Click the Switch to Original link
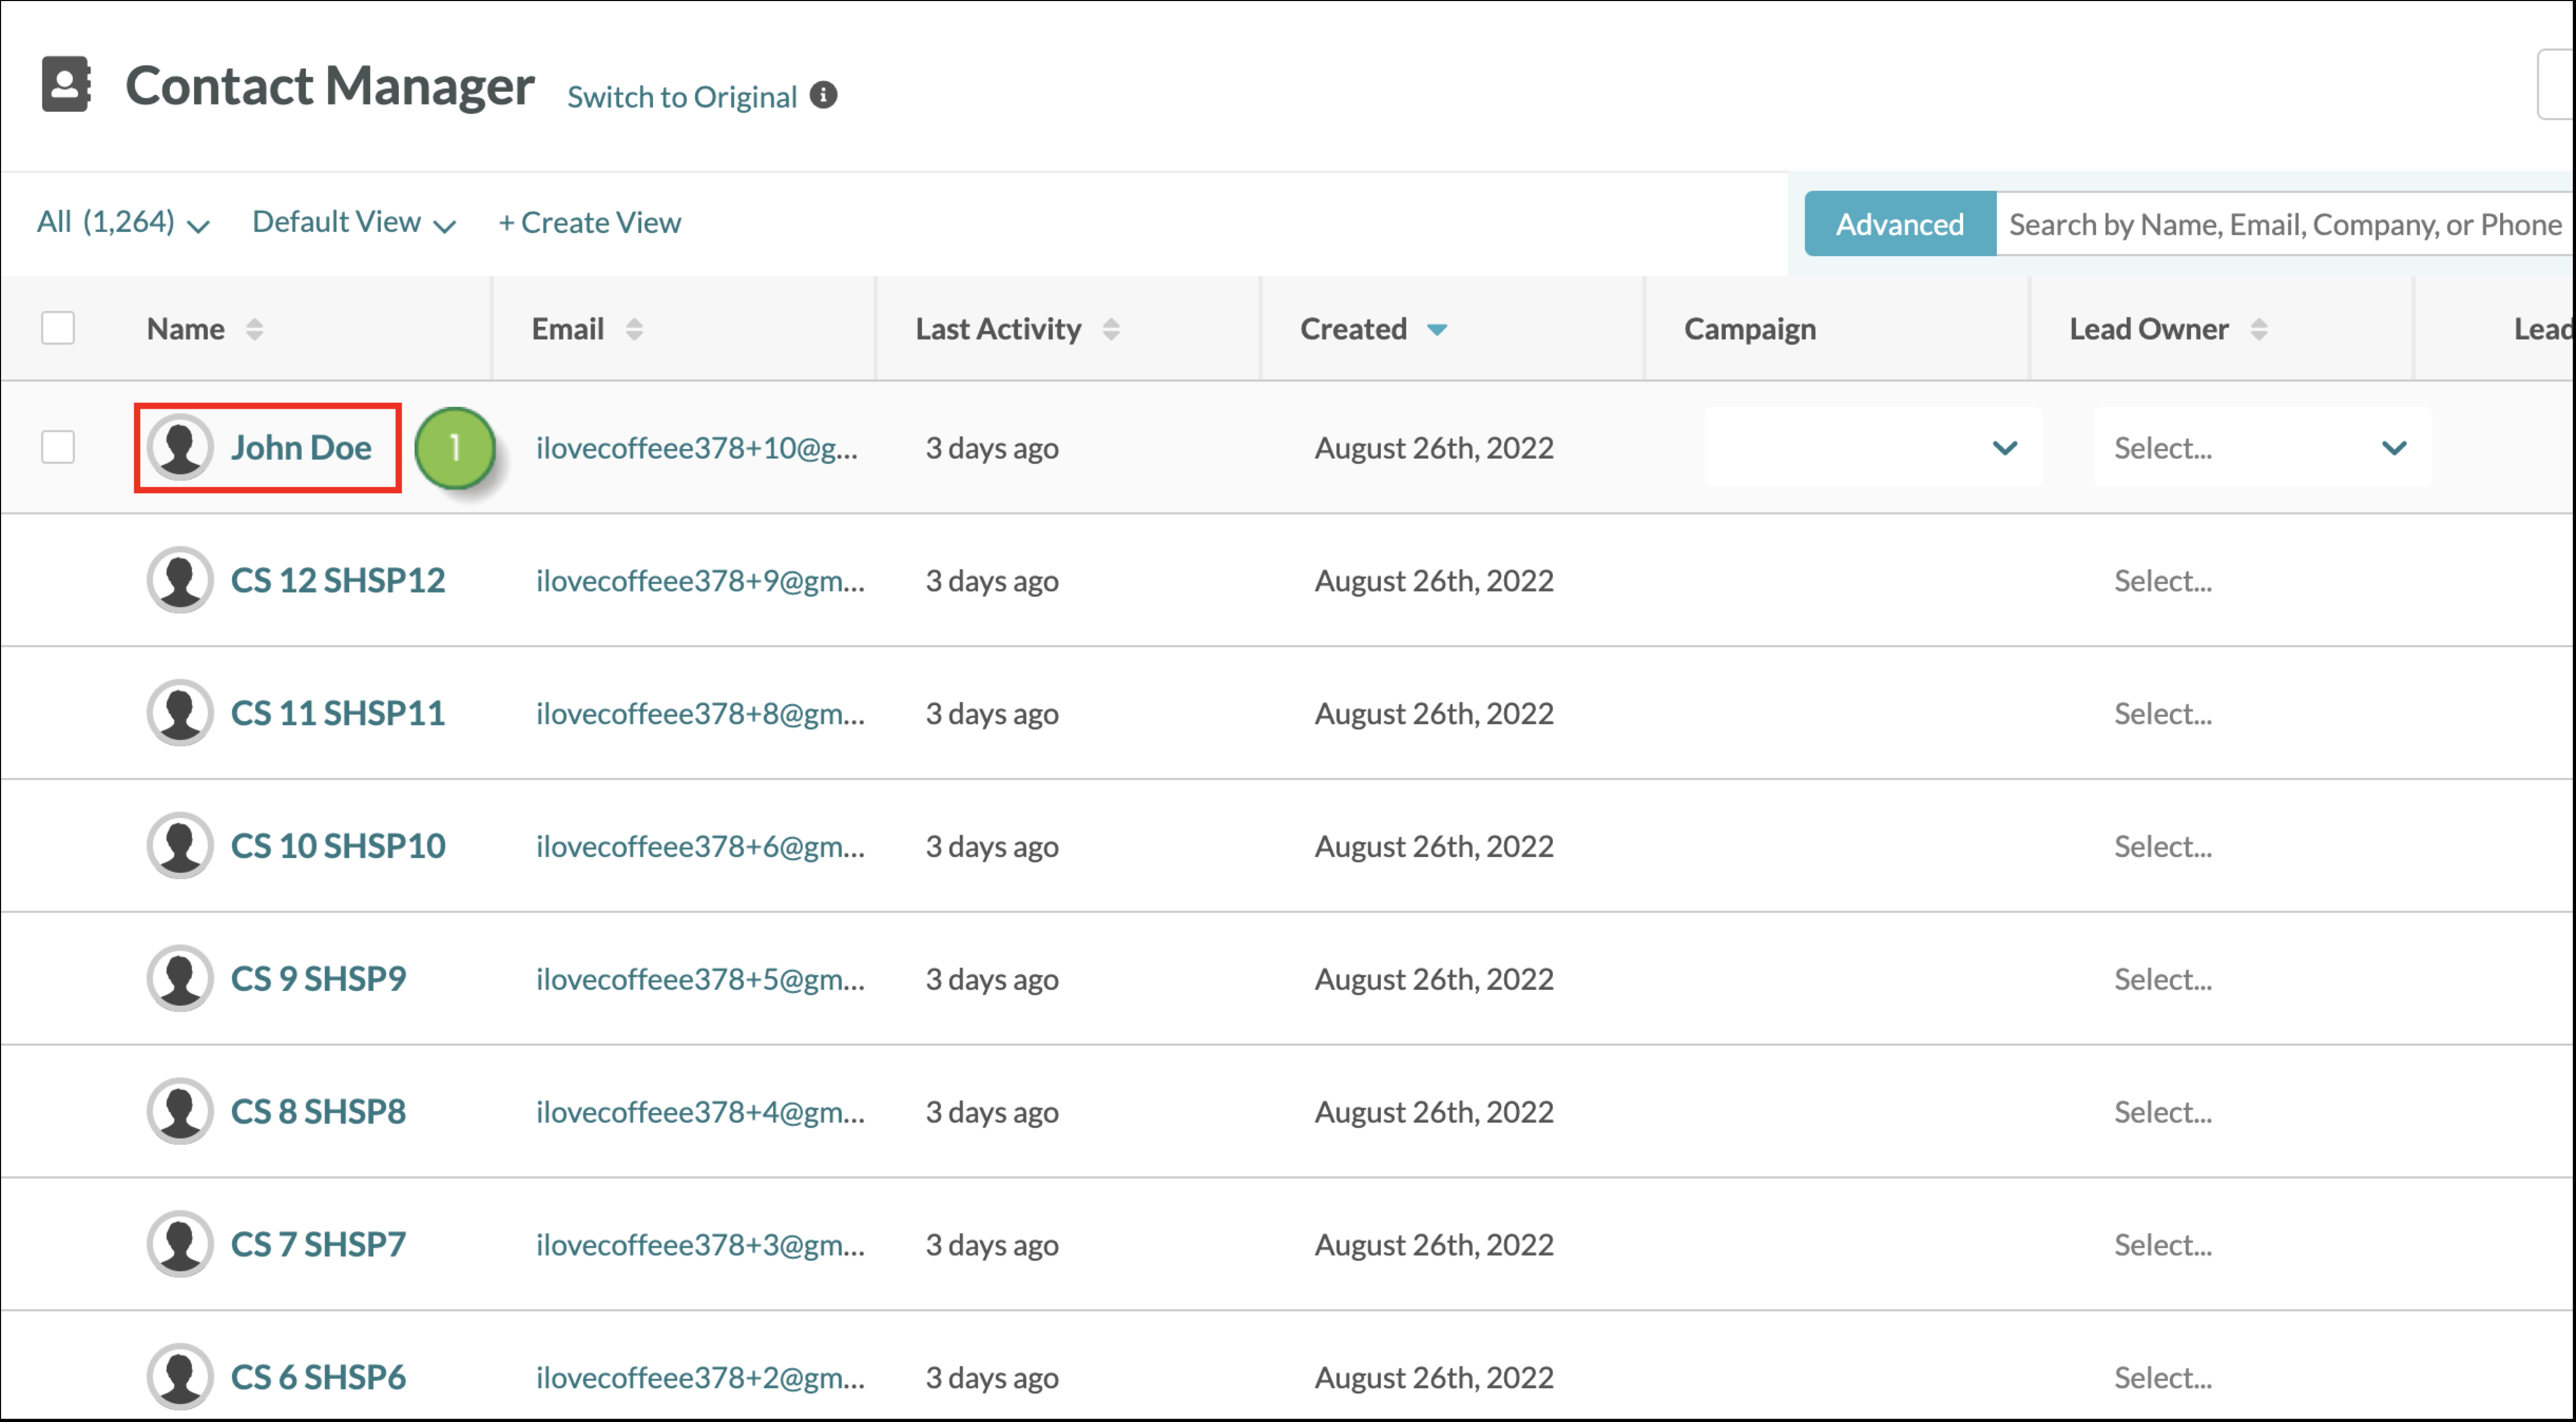Screen dimensions: 2576x1422 pyautogui.click(x=682, y=97)
